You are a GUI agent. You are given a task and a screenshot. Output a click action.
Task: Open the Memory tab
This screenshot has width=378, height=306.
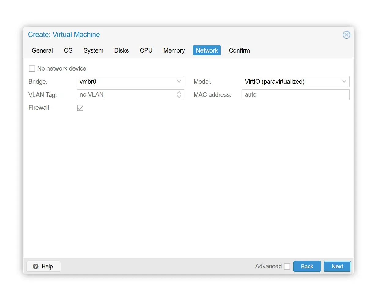click(x=174, y=50)
